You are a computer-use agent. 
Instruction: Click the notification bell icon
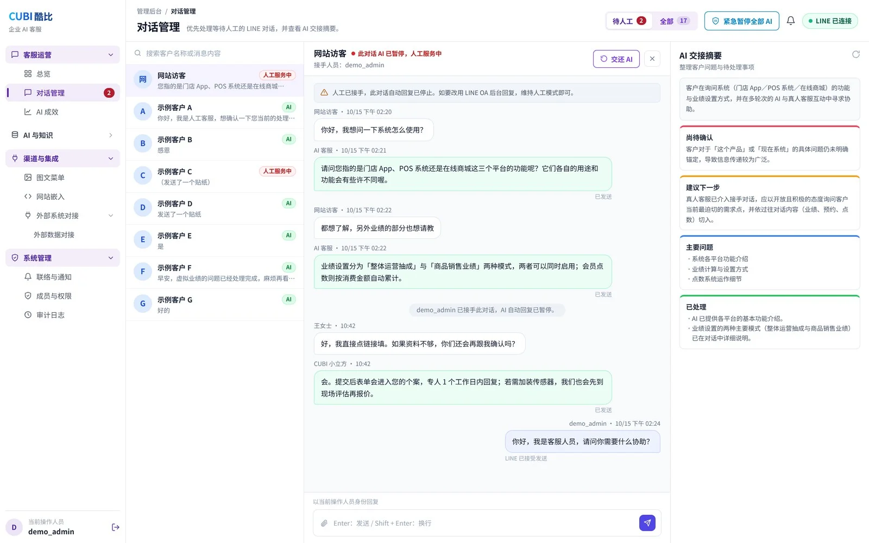[x=791, y=21]
